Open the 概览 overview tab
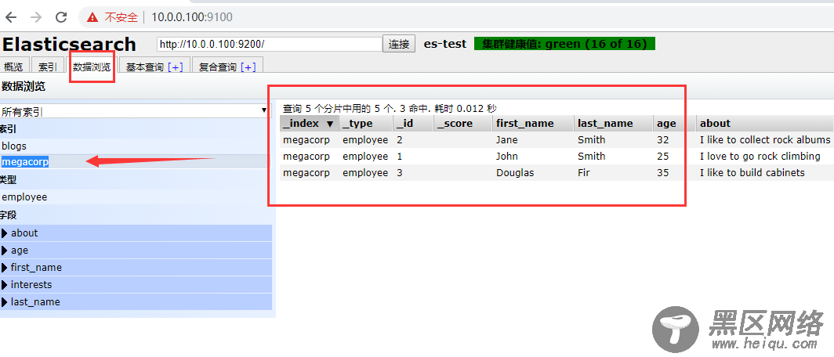The width and height of the screenshot is (834, 357). pyautogui.click(x=14, y=67)
